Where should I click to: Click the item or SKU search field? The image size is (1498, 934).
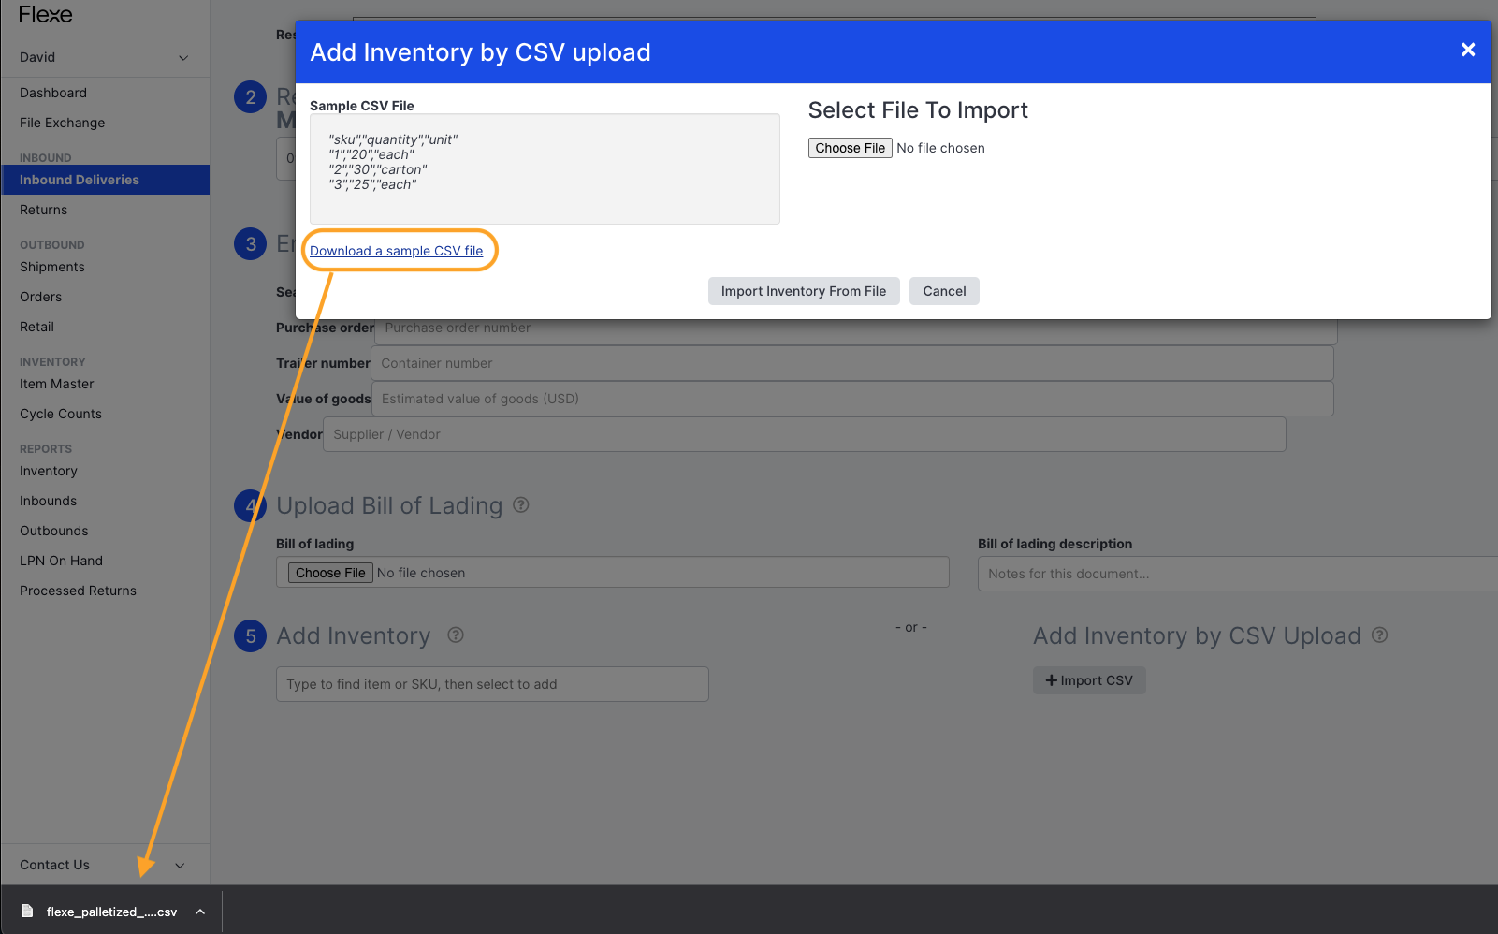pyautogui.click(x=492, y=684)
